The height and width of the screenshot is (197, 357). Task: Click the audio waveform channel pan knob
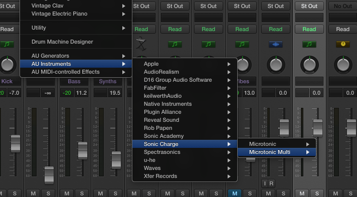click(x=276, y=65)
